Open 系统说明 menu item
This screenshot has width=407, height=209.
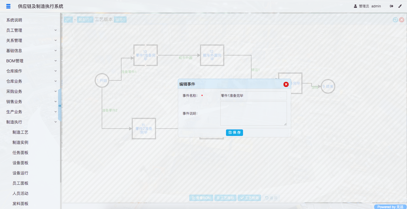click(x=14, y=20)
